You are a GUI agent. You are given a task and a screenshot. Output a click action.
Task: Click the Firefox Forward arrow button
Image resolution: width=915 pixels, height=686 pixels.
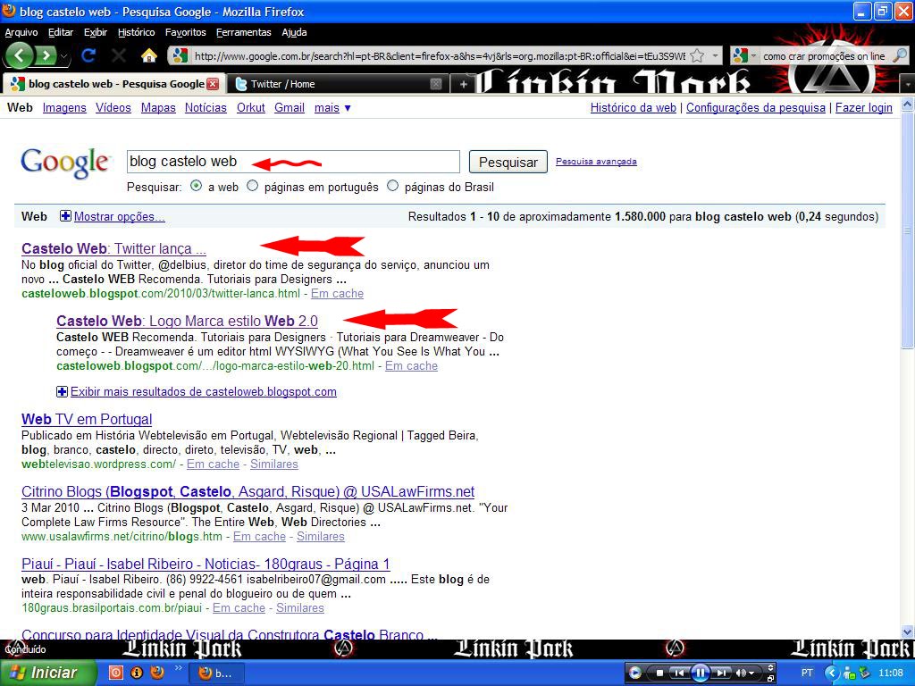click(45, 56)
